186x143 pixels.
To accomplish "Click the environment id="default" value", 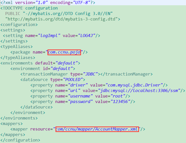I will [x=61, y=68].
